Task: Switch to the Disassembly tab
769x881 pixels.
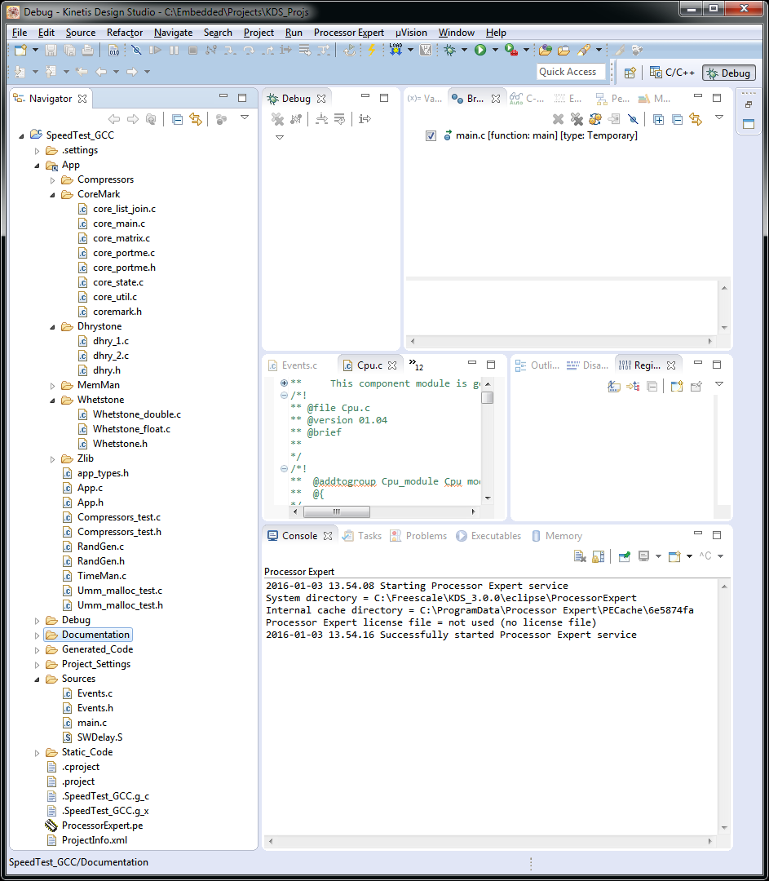Action: coord(587,365)
